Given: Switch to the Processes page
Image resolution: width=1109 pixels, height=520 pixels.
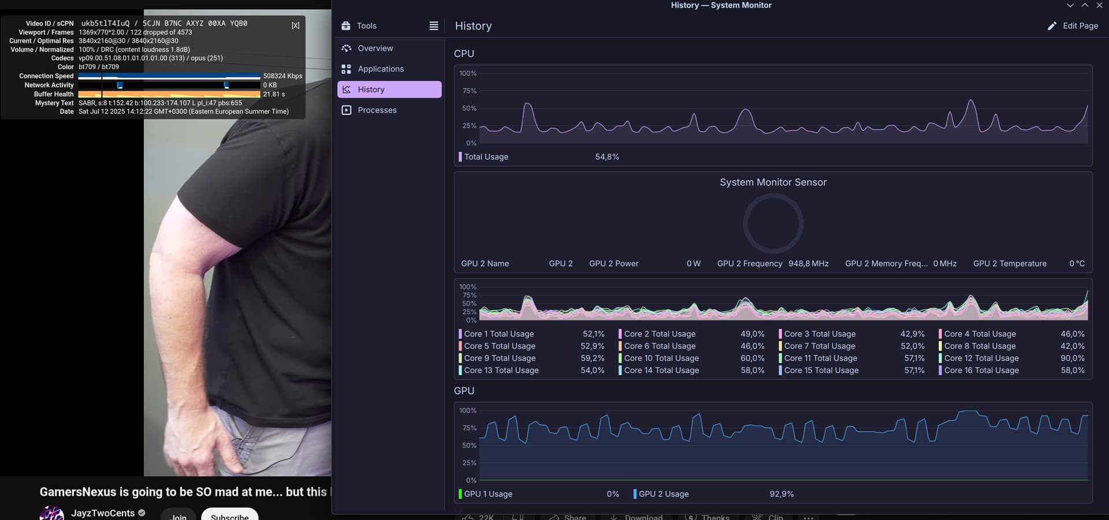Looking at the screenshot, I should 377,110.
